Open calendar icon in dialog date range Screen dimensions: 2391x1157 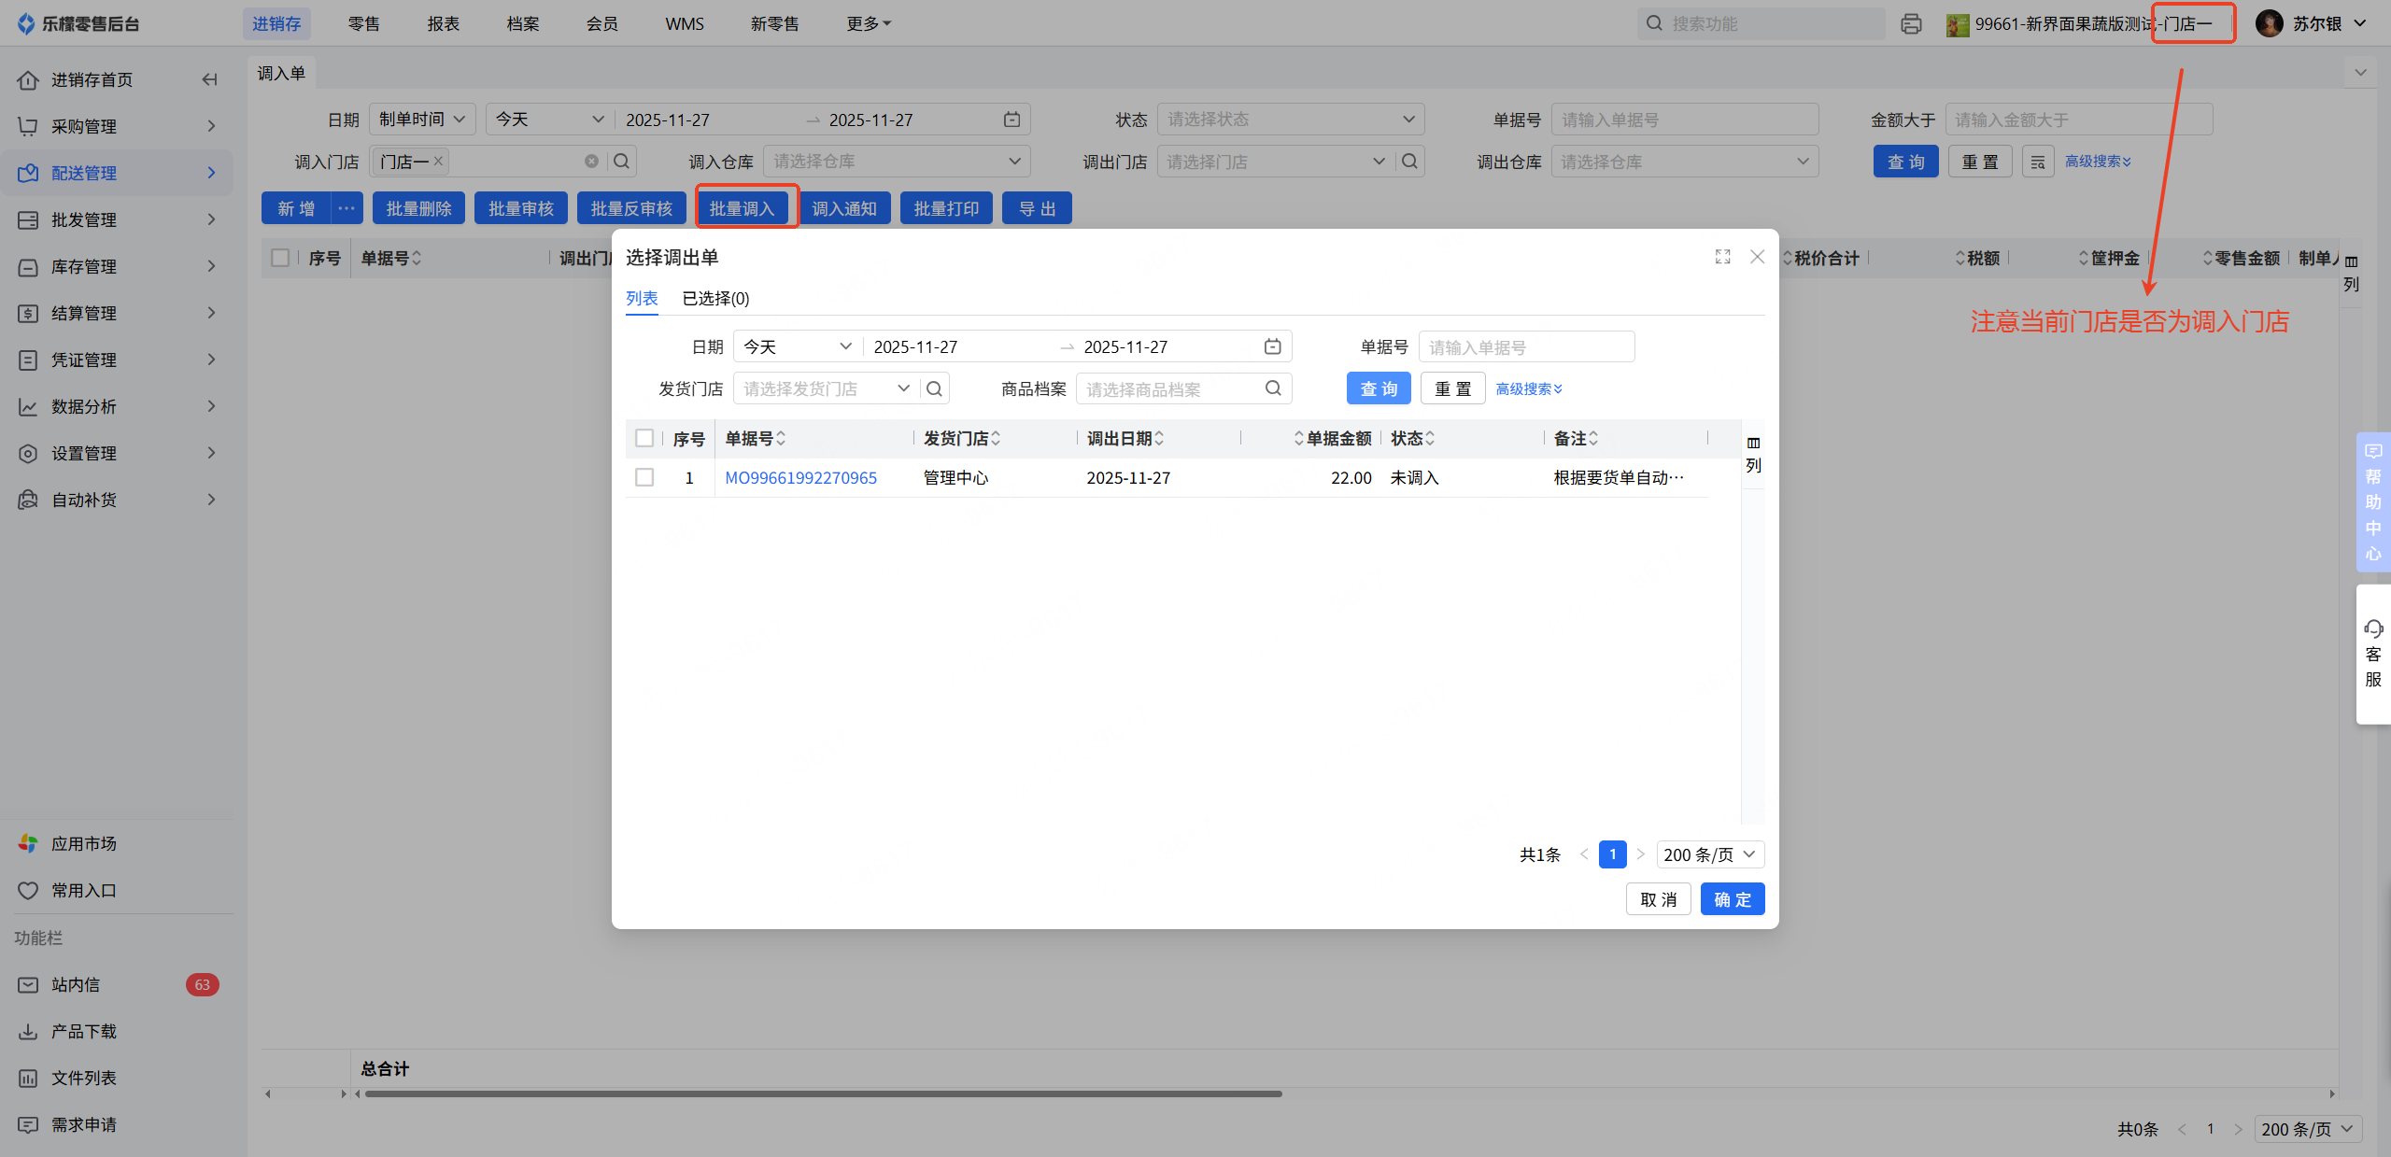coord(1272,346)
